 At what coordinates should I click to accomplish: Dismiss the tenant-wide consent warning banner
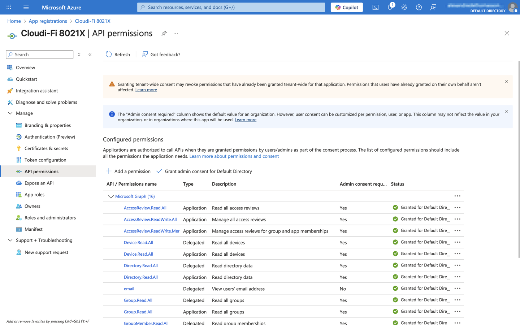(506, 81)
